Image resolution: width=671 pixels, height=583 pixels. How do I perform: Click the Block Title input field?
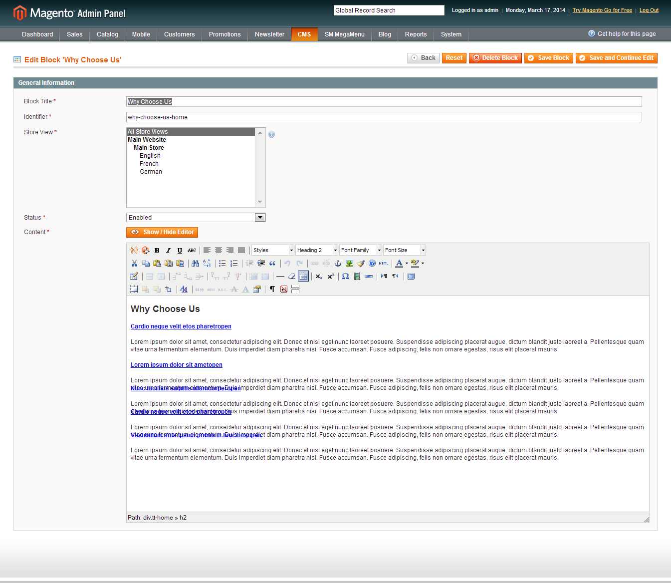pos(384,102)
